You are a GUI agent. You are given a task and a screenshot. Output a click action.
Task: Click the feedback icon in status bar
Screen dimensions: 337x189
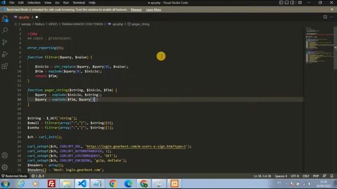click(x=324, y=176)
